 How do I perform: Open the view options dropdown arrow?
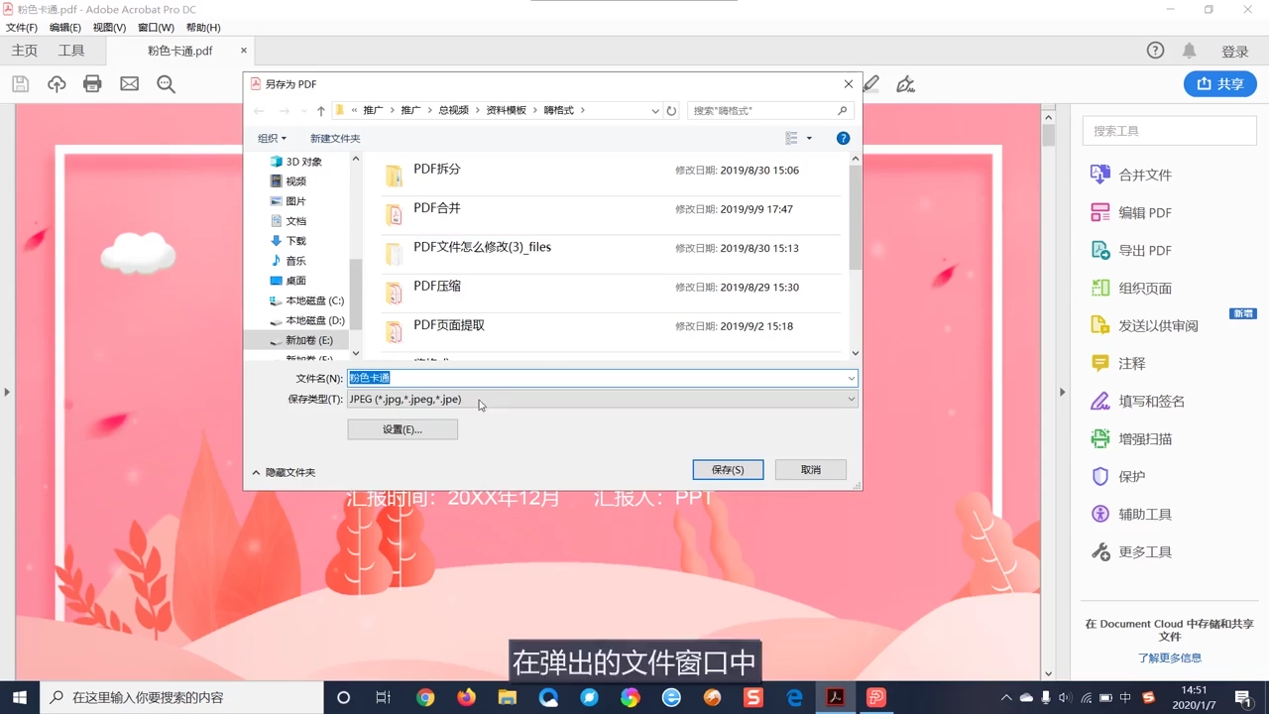click(809, 138)
